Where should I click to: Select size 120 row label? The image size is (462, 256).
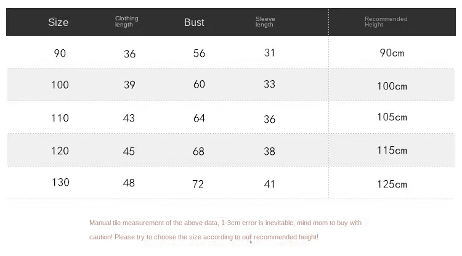click(x=60, y=151)
